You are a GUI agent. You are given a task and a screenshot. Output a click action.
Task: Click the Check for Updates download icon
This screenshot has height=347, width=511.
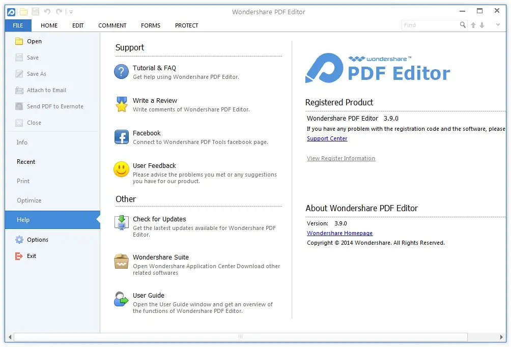122,223
